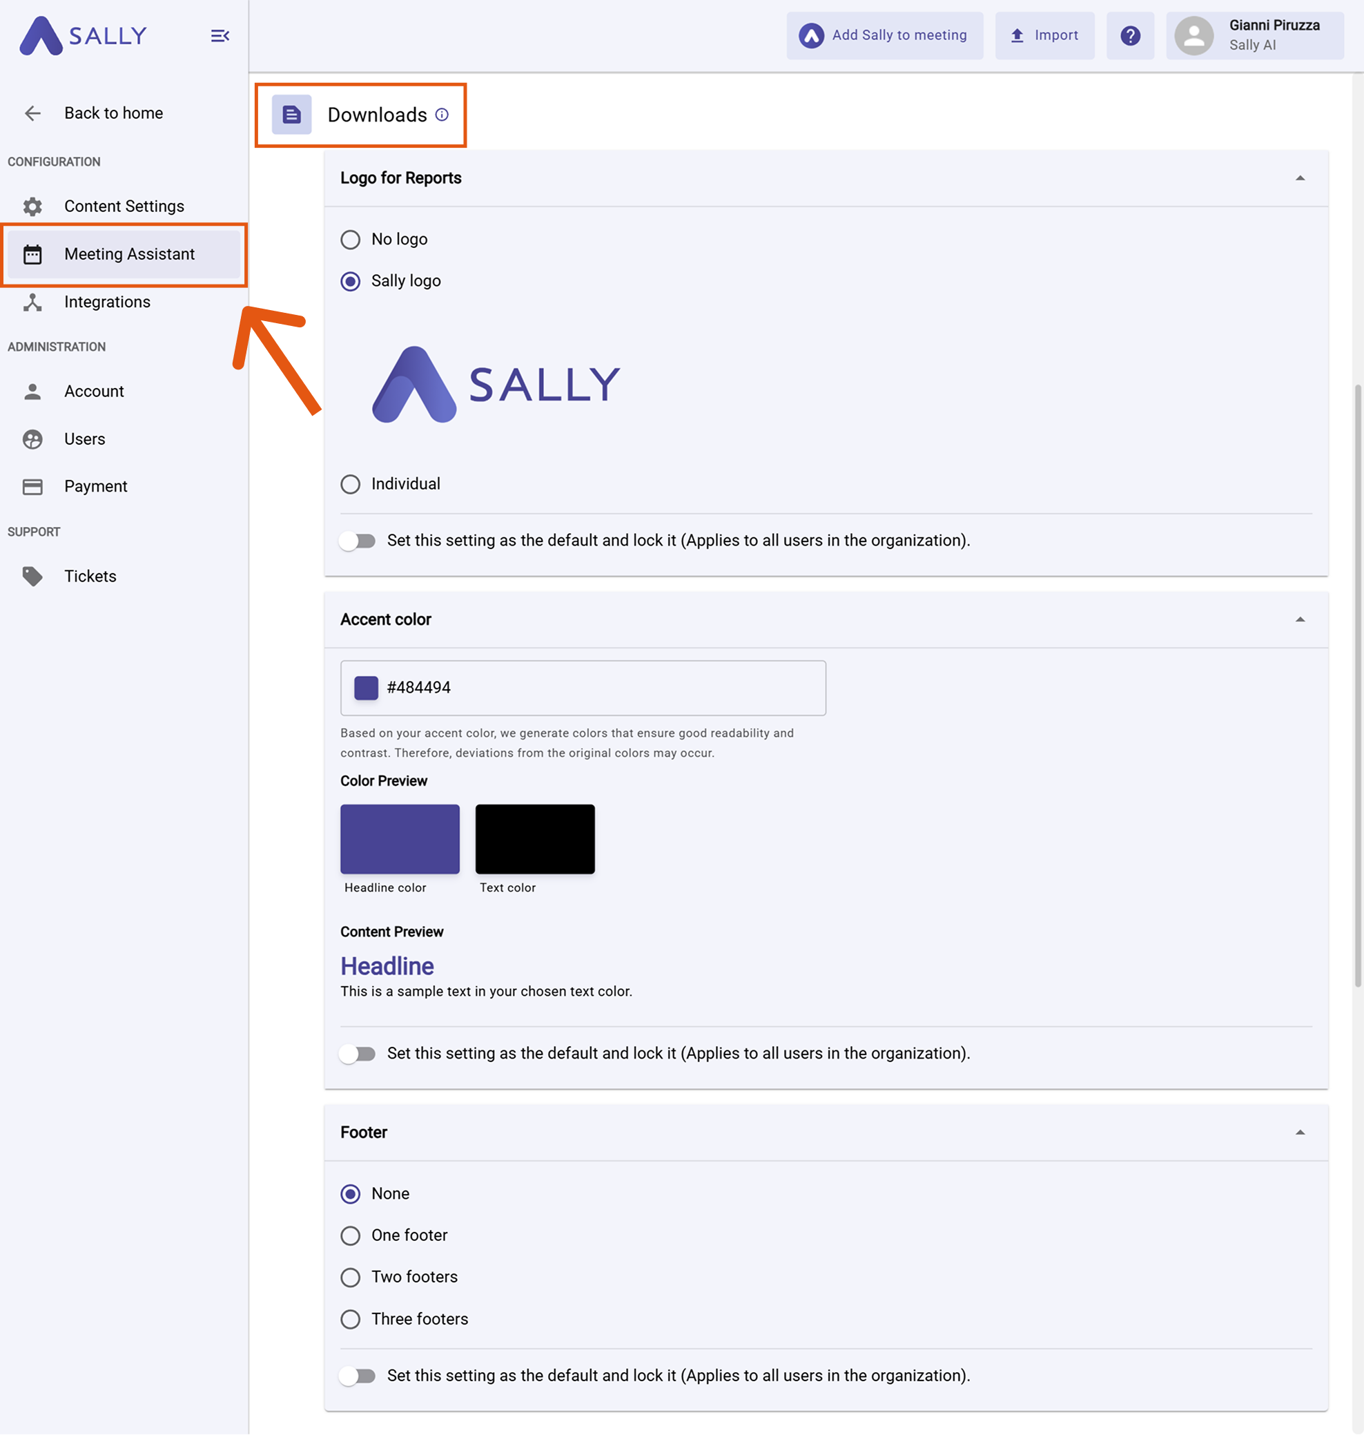The width and height of the screenshot is (1364, 1435).
Task: Click the Sally icon in Add Sally button
Action: click(x=811, y=36)
